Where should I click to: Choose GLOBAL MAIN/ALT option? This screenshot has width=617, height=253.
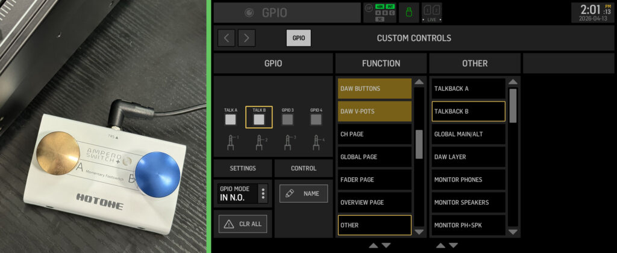pyautogui.click(x=469, y=134)
